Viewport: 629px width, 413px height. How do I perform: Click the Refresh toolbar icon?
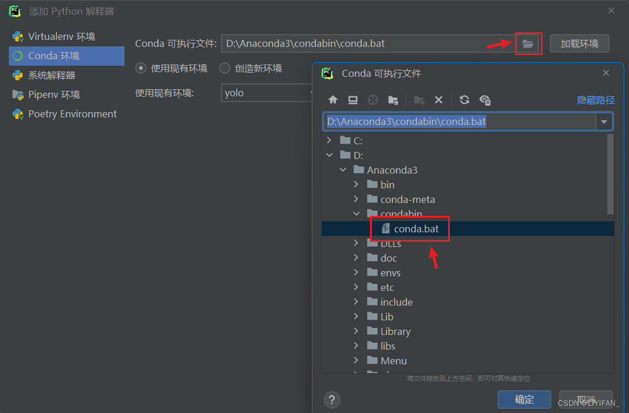pyautogui.click(x=465, y=100)
